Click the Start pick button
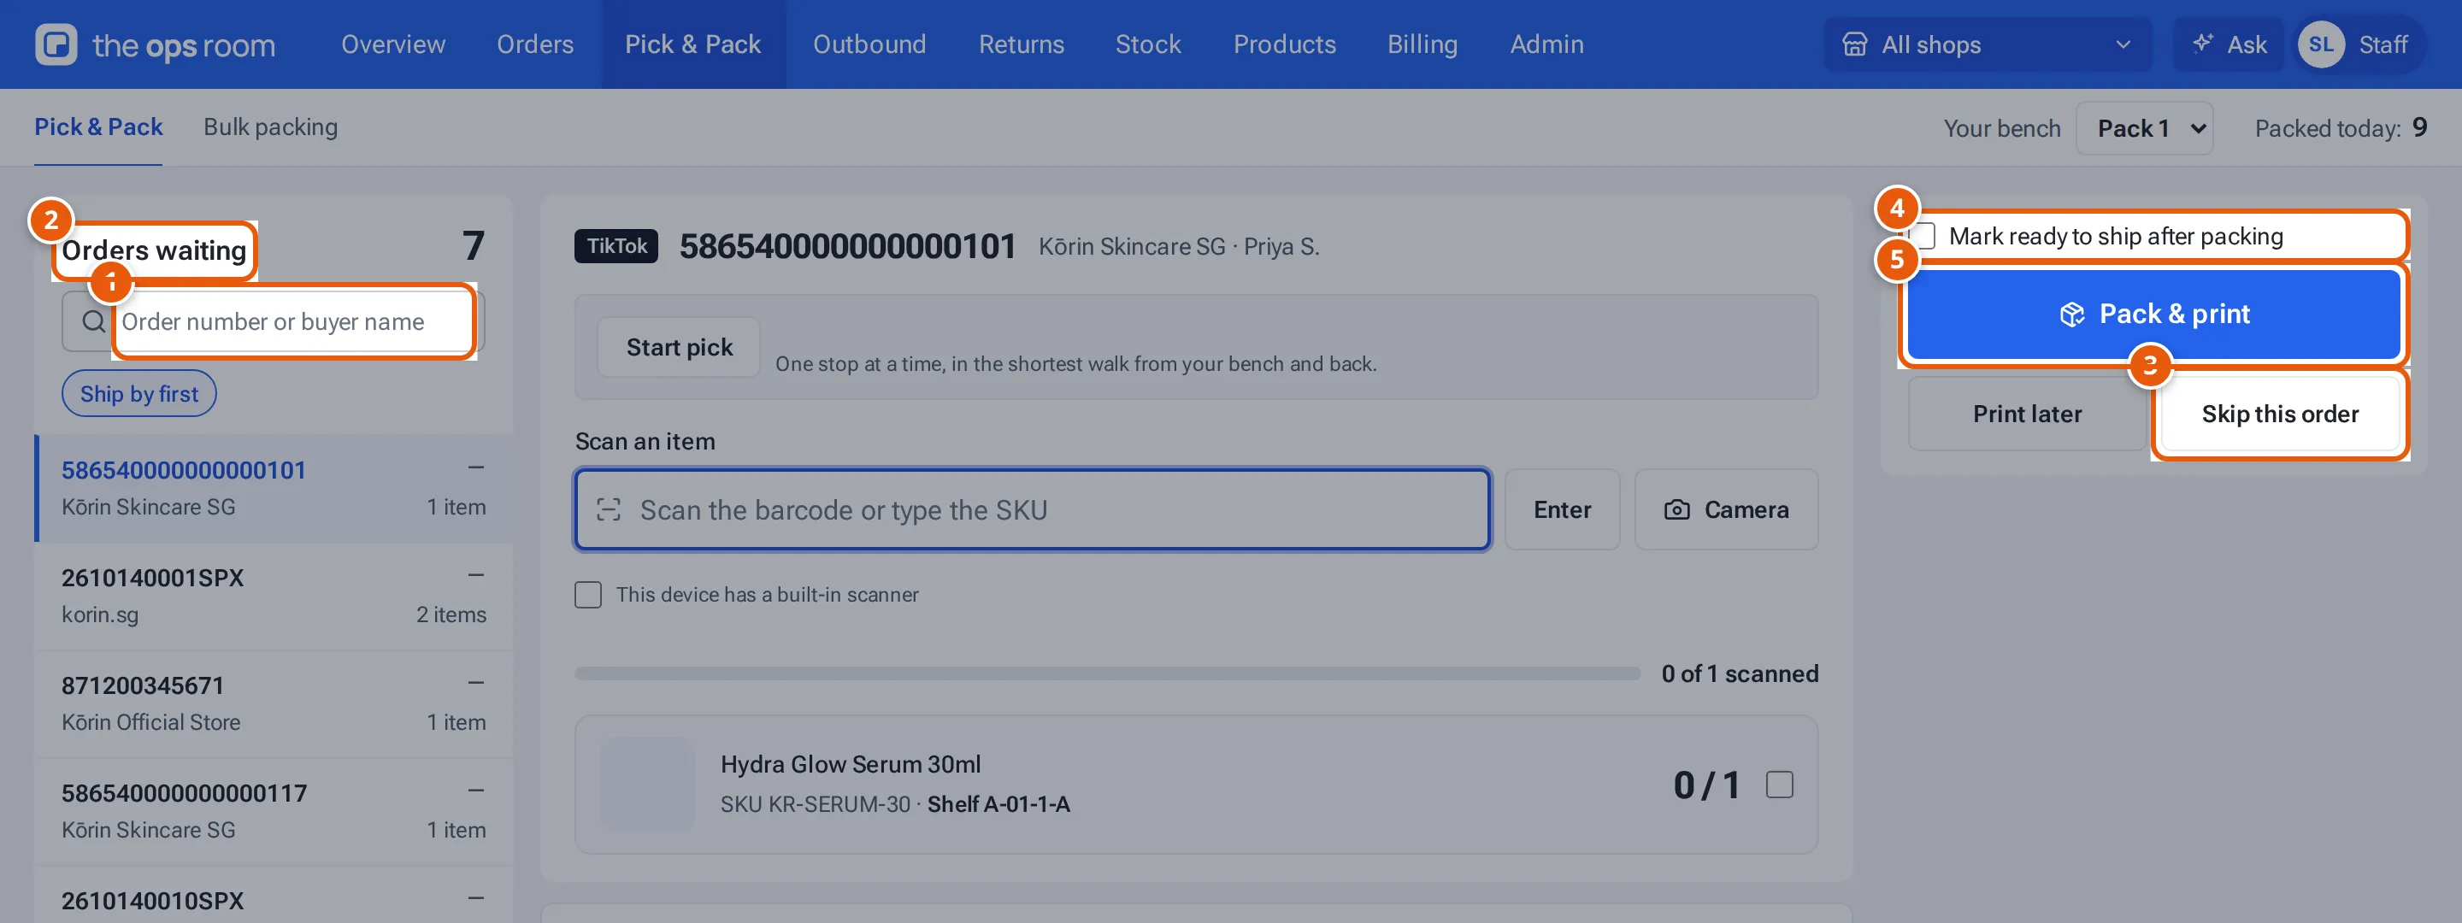This screenshot has width=2462, height=923. [679, 347]
